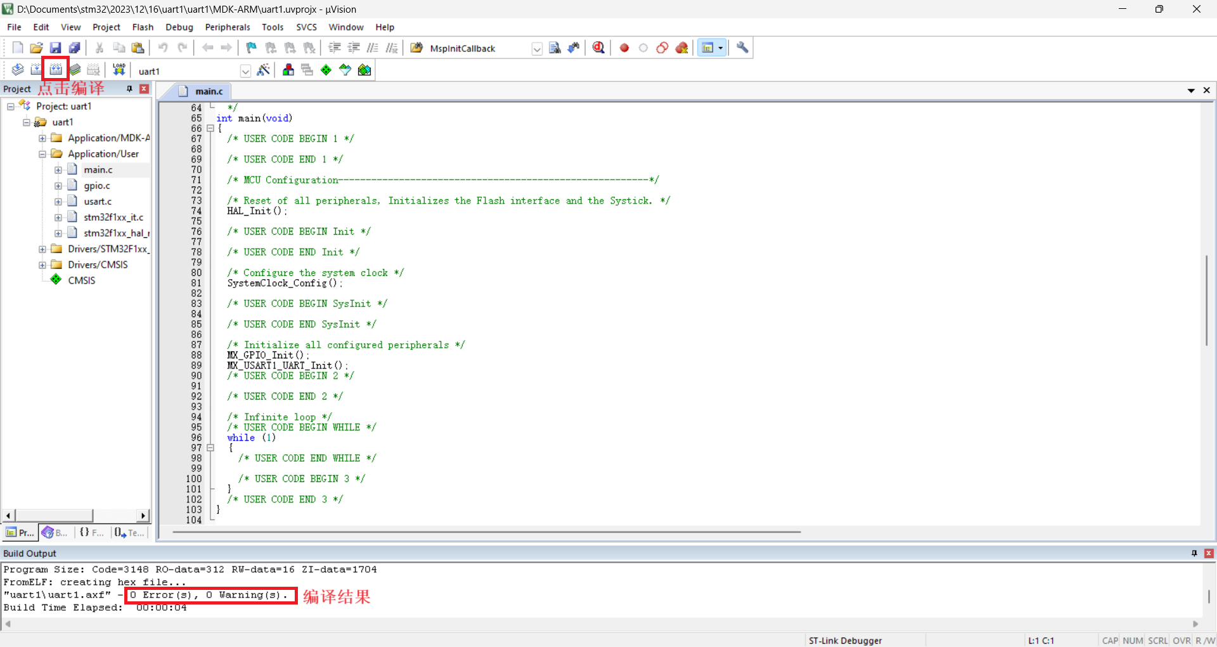Image resolution: width=1217 pixels, height=647 pixels.
Task: Open the Peripherals menu
Action: 228,27
